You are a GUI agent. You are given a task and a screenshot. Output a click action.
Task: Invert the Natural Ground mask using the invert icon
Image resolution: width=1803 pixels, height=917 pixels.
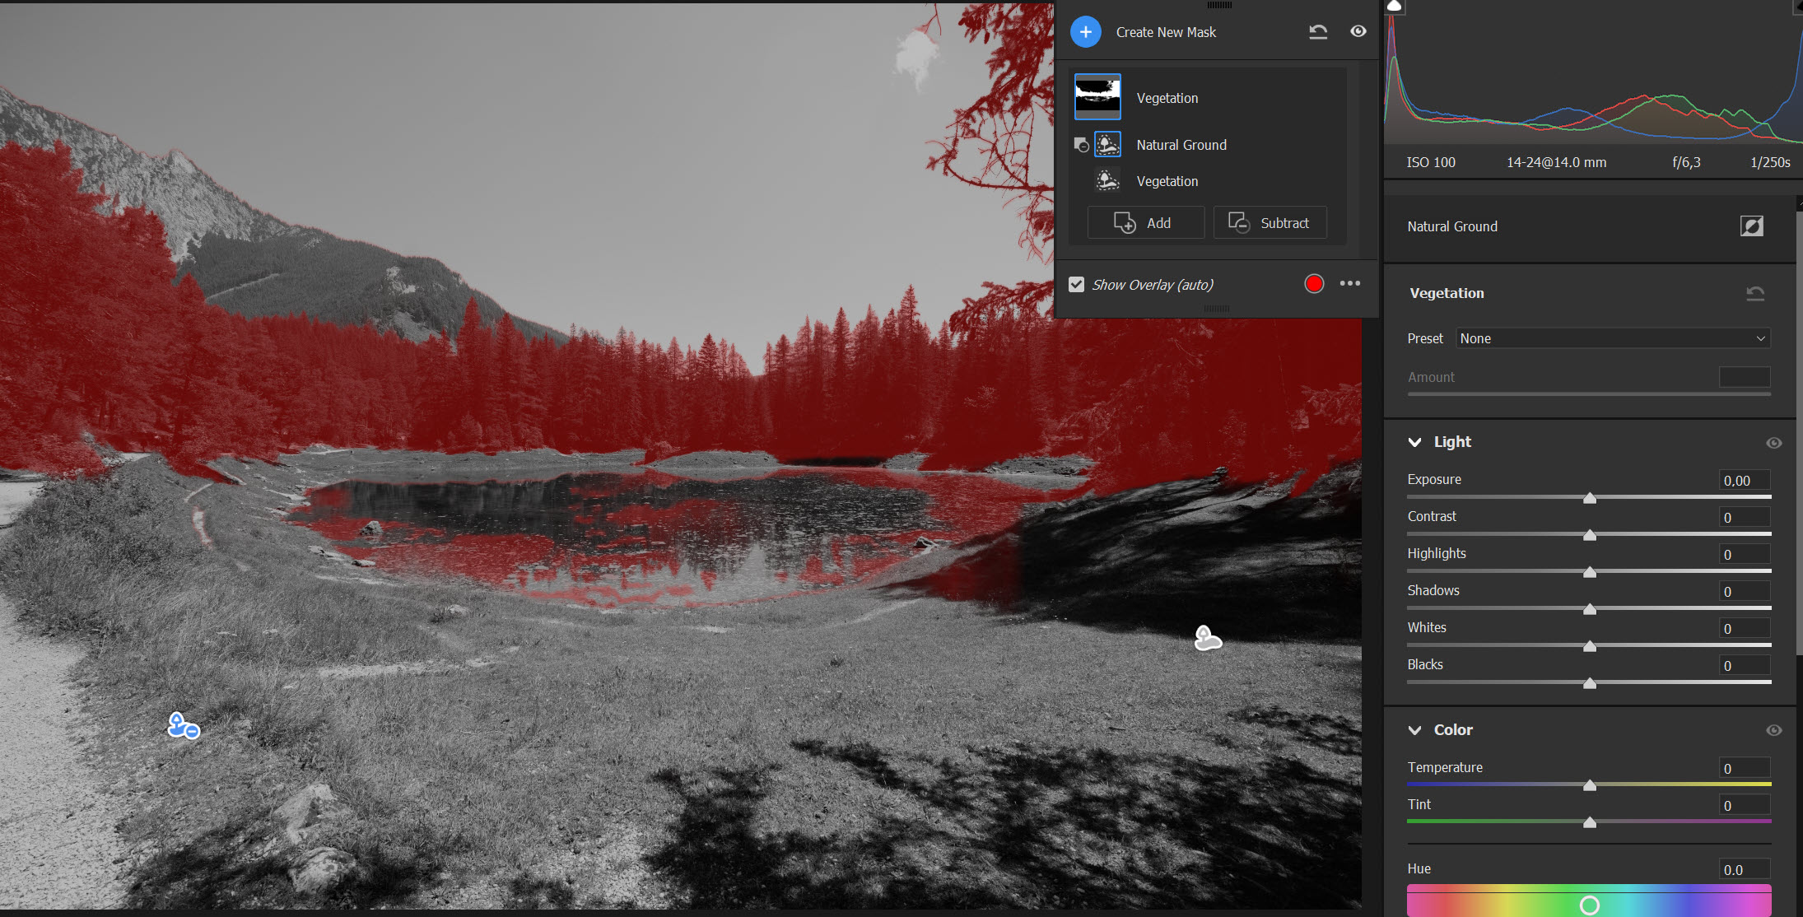coord(1751,226)
